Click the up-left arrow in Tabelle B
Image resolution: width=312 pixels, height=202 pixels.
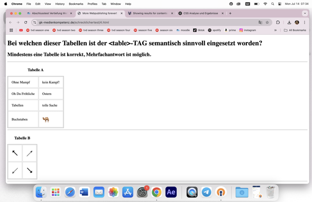coord(15,153)
